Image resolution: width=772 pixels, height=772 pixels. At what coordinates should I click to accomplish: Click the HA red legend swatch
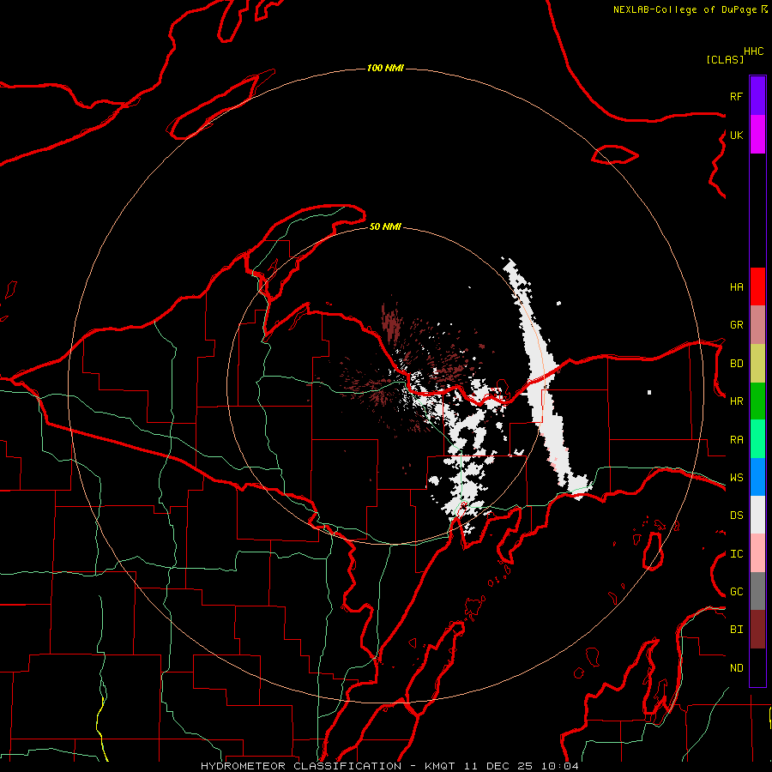point(757,286)
